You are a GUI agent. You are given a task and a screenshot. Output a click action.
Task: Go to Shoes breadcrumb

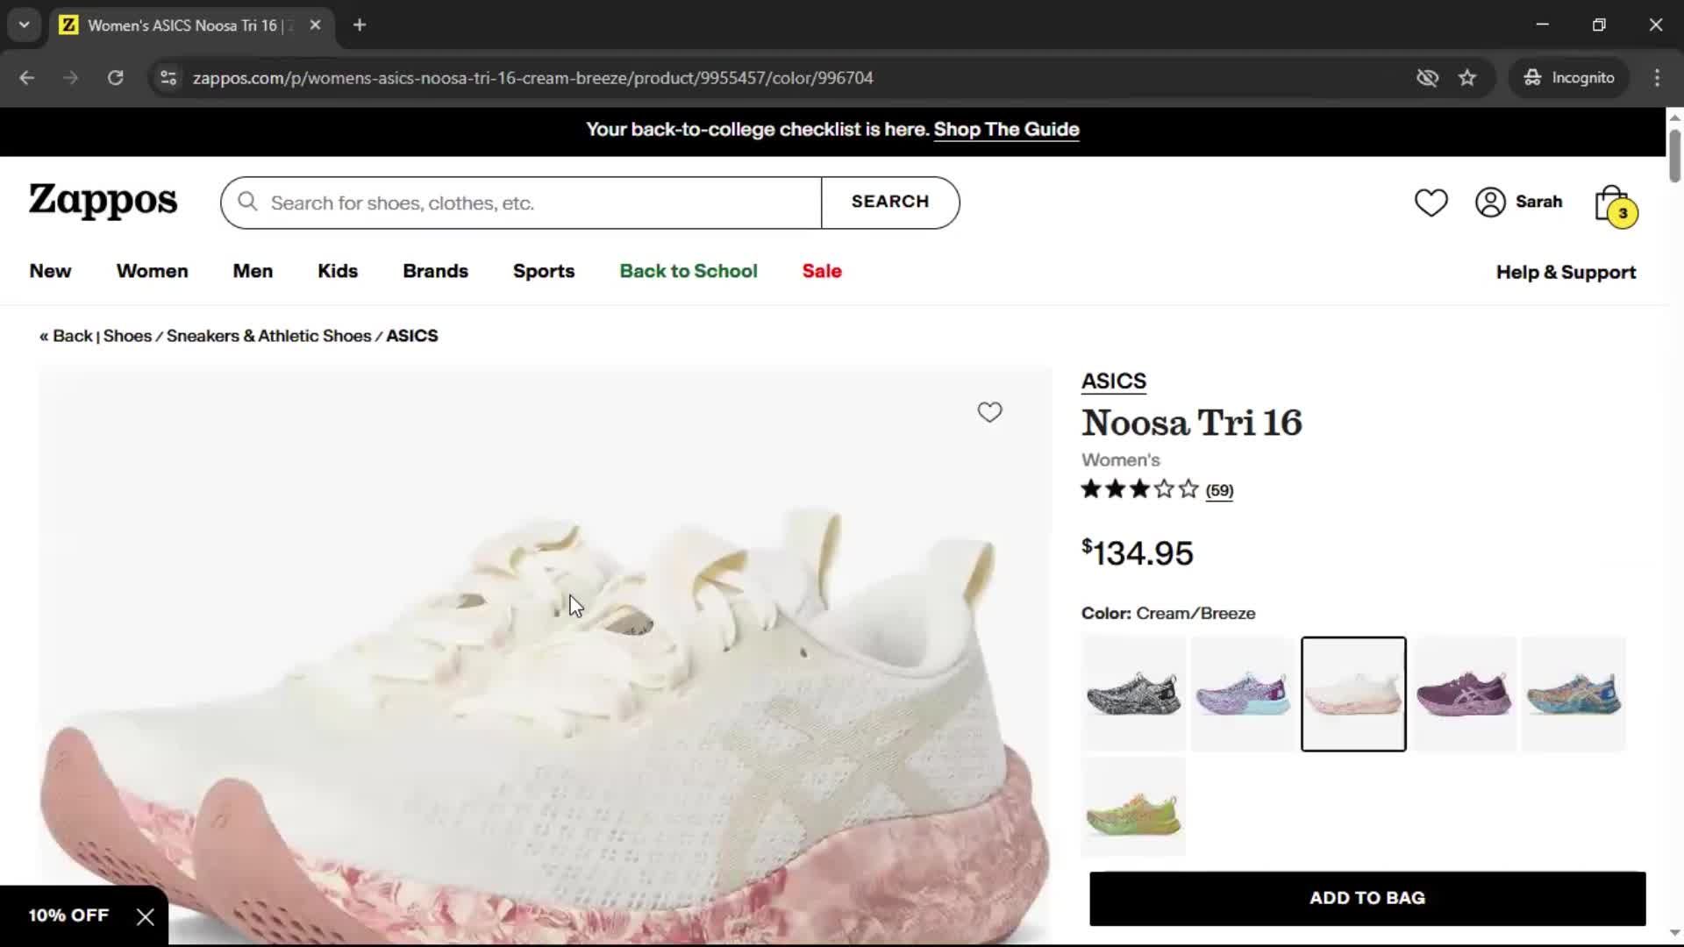pos(127,336)
